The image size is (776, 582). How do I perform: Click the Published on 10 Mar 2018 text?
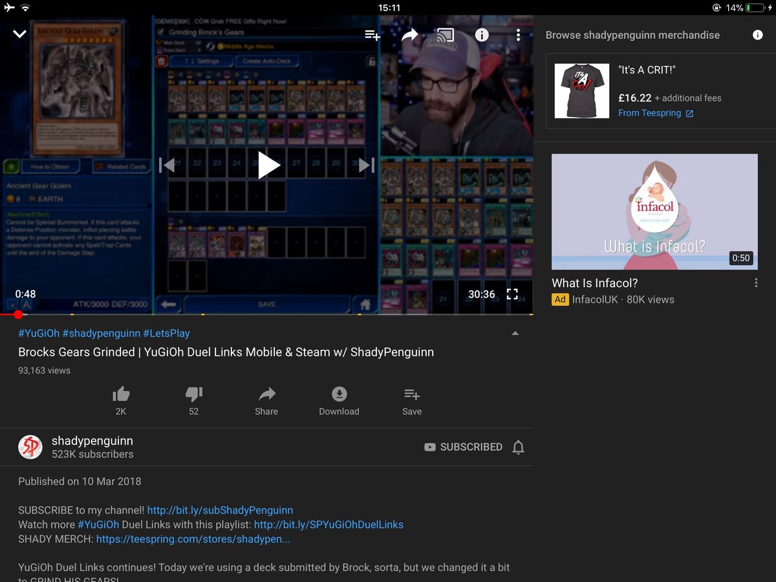point(80,482)
